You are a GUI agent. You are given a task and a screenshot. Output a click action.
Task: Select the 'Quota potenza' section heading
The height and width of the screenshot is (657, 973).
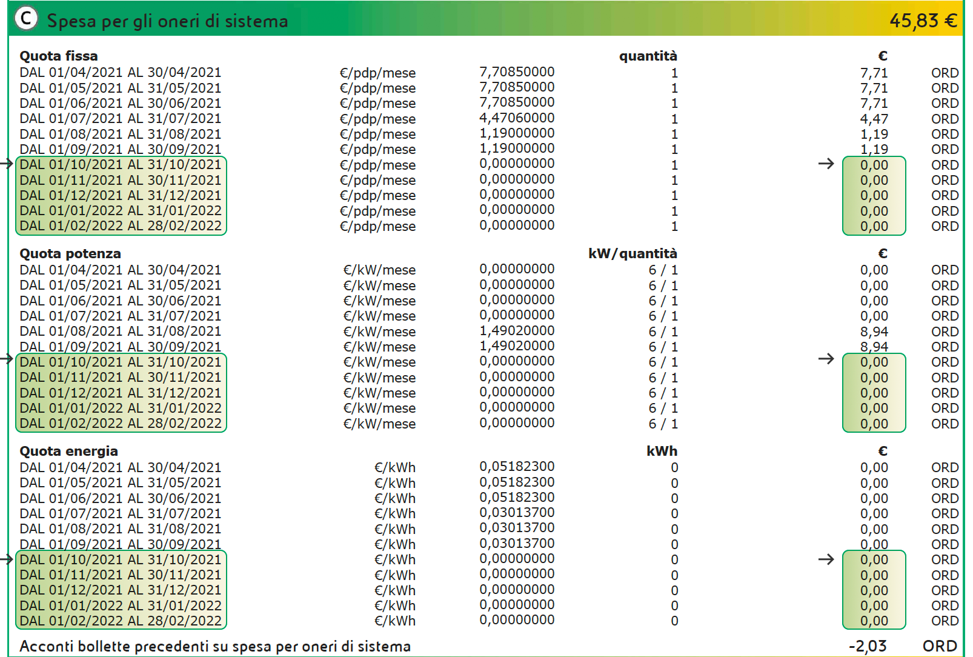coord(70,254)
